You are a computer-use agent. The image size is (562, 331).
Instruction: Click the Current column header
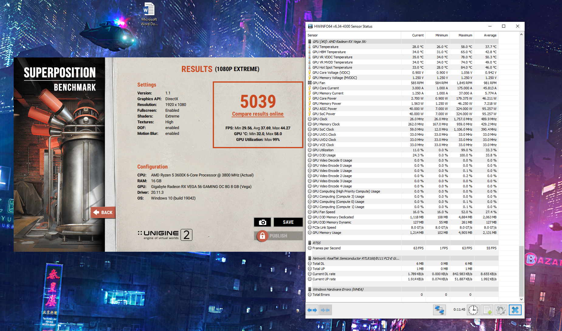point(413,35)
